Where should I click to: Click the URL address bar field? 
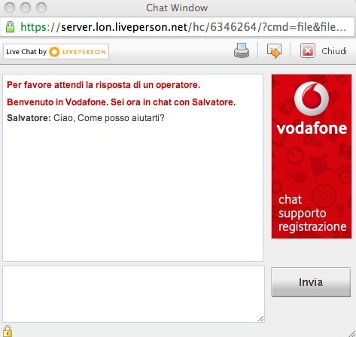tap(178, 27)
